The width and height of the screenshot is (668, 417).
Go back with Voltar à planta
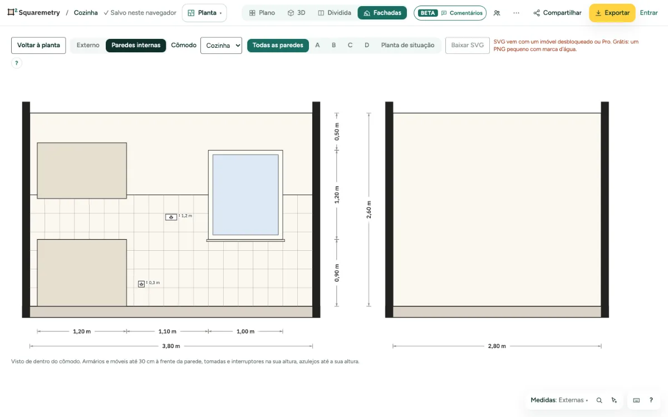pyautogui.click(x=38, y=45)
